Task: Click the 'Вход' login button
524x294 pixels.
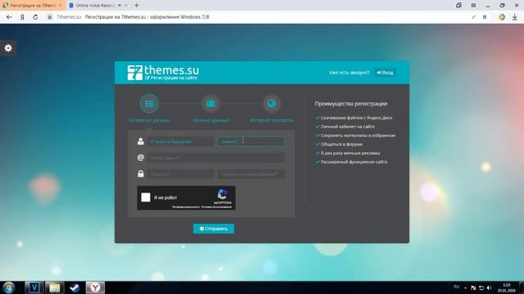Action: coord(385,73)
